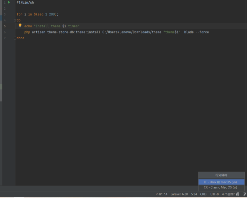Screen dimensions: 247x198
Task: Click the Git branch icon in status bar
Action: [244, 194]
